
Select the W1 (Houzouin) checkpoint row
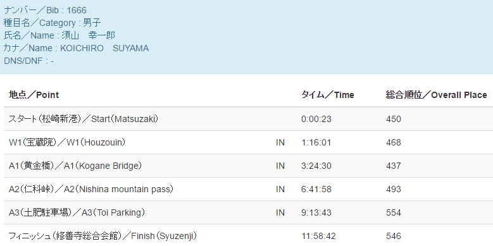[248, 142]
